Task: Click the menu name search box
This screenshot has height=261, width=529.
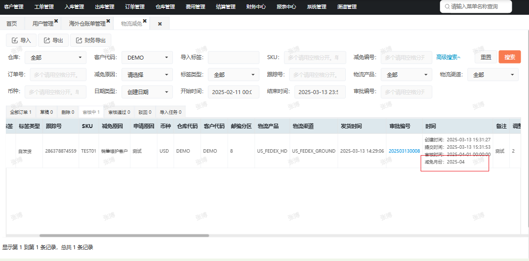Action: pyautogui.click(x=476, y=6)
